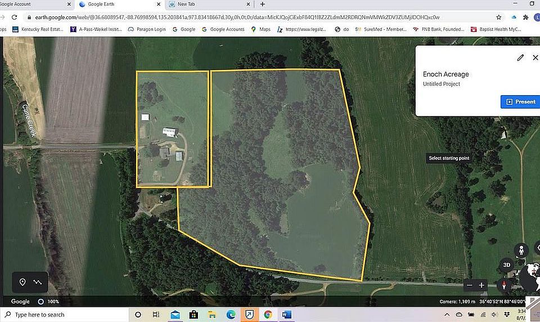Click the OneDrive cloud tray icon
The image size is (540, 322).
point(459,315)
